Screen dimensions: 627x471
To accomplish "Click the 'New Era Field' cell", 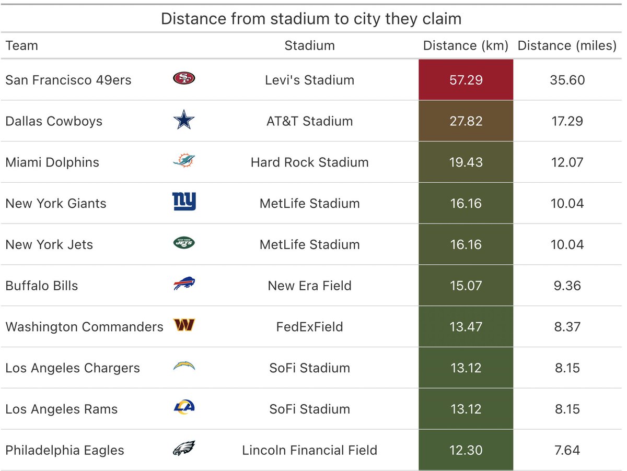I will coord(309,286).
